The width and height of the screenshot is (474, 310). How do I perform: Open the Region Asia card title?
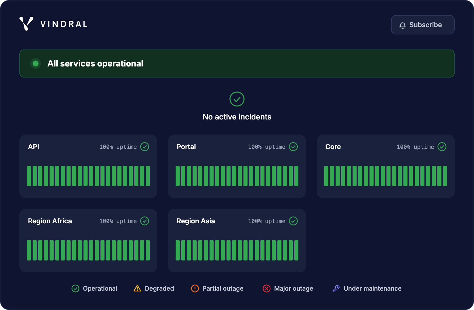pyautogui.click(x=196, y=221)
